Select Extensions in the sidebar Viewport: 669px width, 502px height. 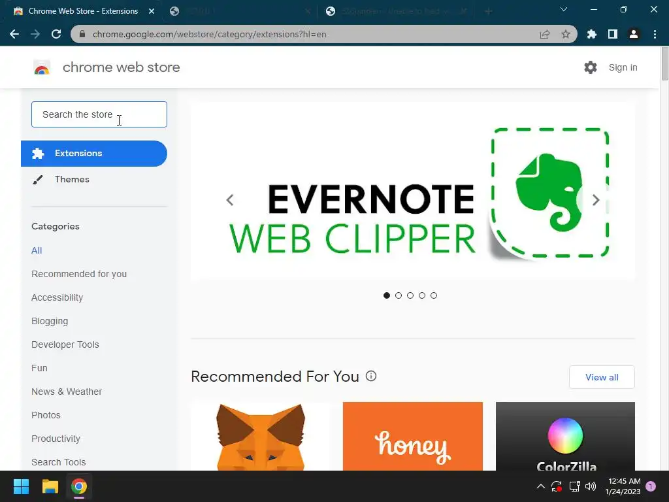94,153
